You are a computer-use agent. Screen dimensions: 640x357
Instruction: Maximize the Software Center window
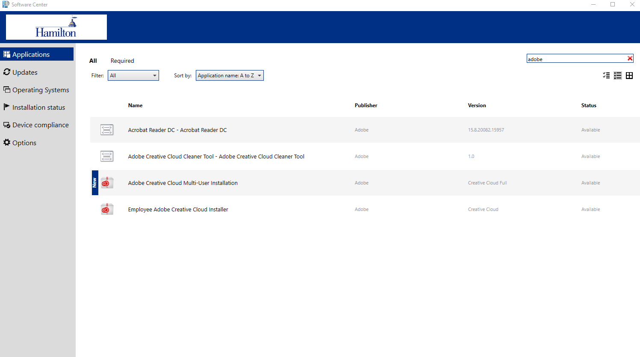coord(613,4)
